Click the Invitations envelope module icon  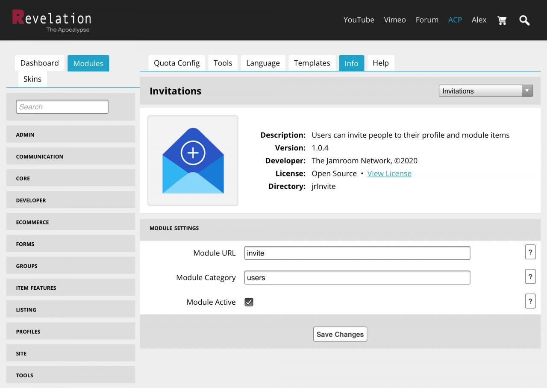click(193, 161)
